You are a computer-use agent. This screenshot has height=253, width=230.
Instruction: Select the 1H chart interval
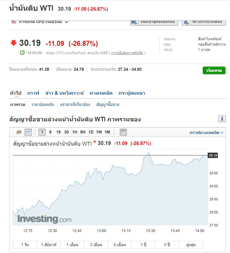pos(75,132)
